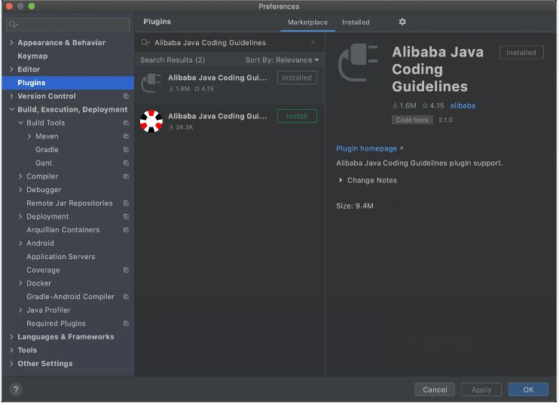Expand the Tools section
The width and height of the screenshot is (559, 403).
pos(11,350)
